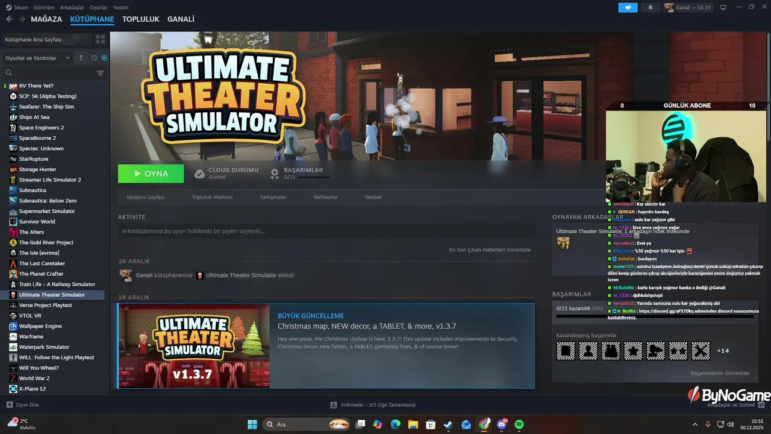Open the downloads icon in bottom bar
The image size is (771, 434).
pyautogui.click(x=334, y=405)
